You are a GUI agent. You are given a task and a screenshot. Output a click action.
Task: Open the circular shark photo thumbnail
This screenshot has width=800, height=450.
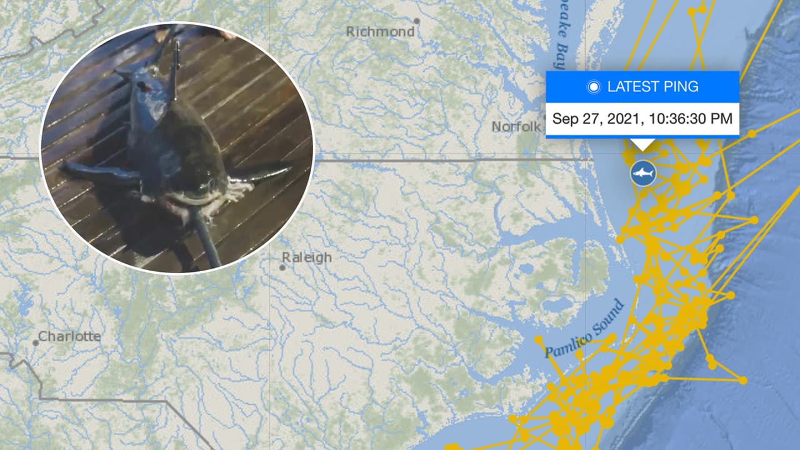tap(177, 147)
